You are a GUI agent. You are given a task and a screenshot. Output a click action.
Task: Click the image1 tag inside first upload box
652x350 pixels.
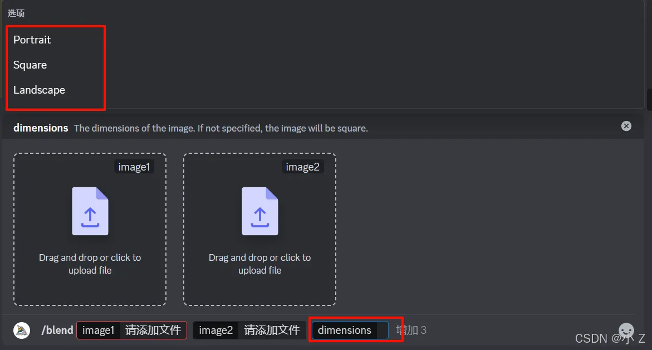134,167
